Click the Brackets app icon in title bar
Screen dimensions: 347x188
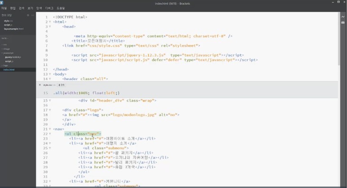[x=1, y=2]
